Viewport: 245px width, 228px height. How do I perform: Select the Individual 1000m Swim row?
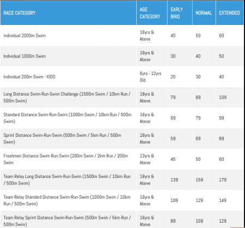point(122,56)
